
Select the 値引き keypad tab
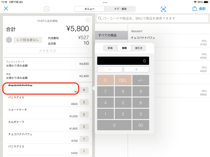tap(138, 48)
